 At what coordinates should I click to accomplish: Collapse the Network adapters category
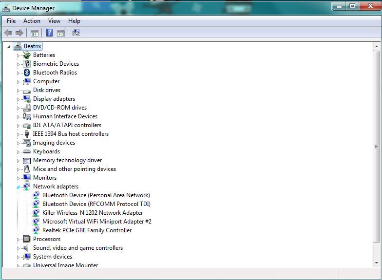(18, 187)
